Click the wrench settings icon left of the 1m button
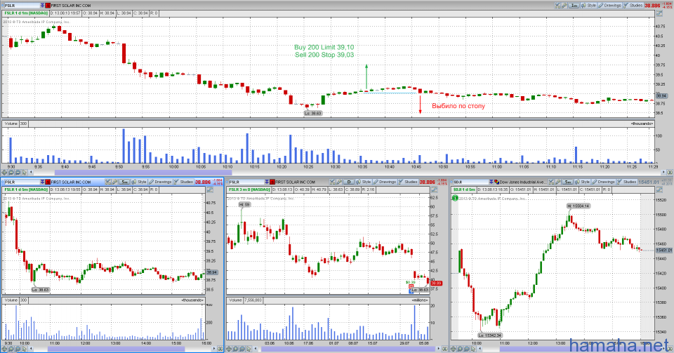Image resolution: width=674 pixels, height=353 pixels. point(564,6)
